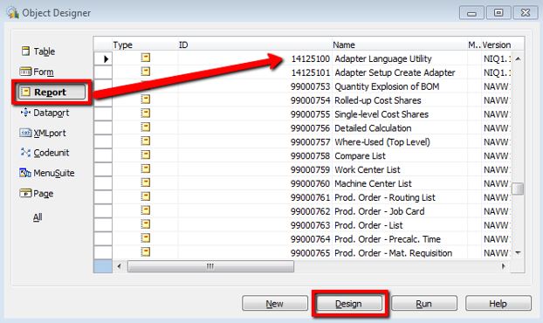
Task: Click report icon in Rolled-up Cost Shares row
Action: (x=146, y=100)
